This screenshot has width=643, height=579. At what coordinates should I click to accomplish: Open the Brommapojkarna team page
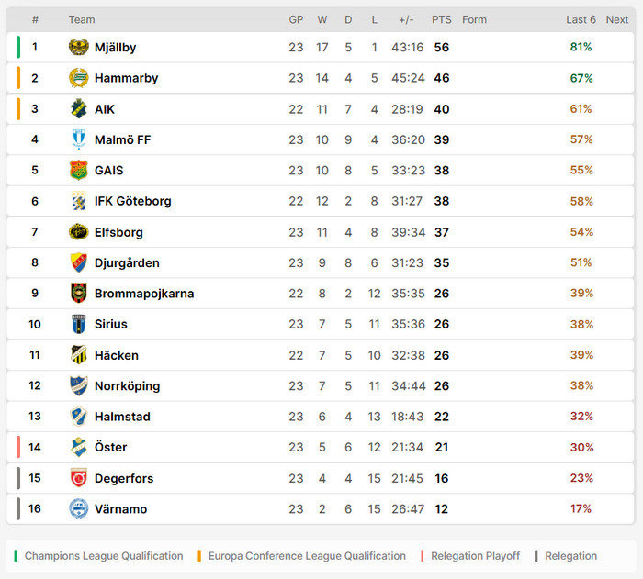(x=143, y=294)
